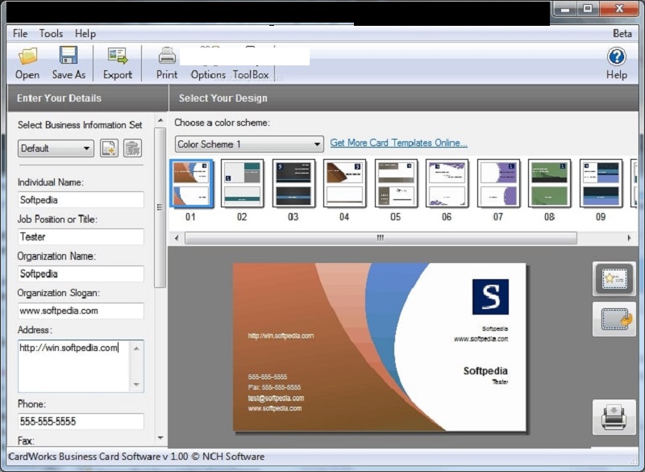Click the S logo on the card preview

tap(490, 297)
